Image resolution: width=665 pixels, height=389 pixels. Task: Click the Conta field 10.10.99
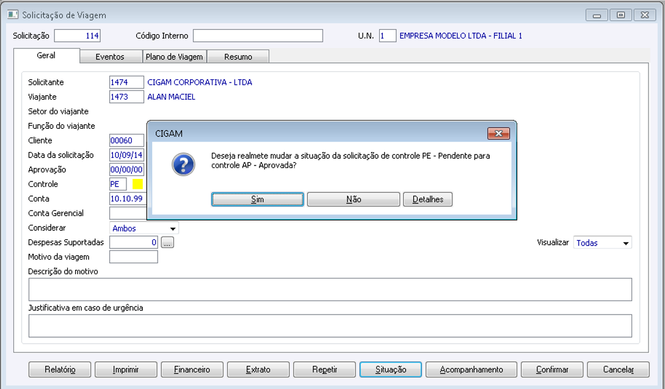[127, 198]
